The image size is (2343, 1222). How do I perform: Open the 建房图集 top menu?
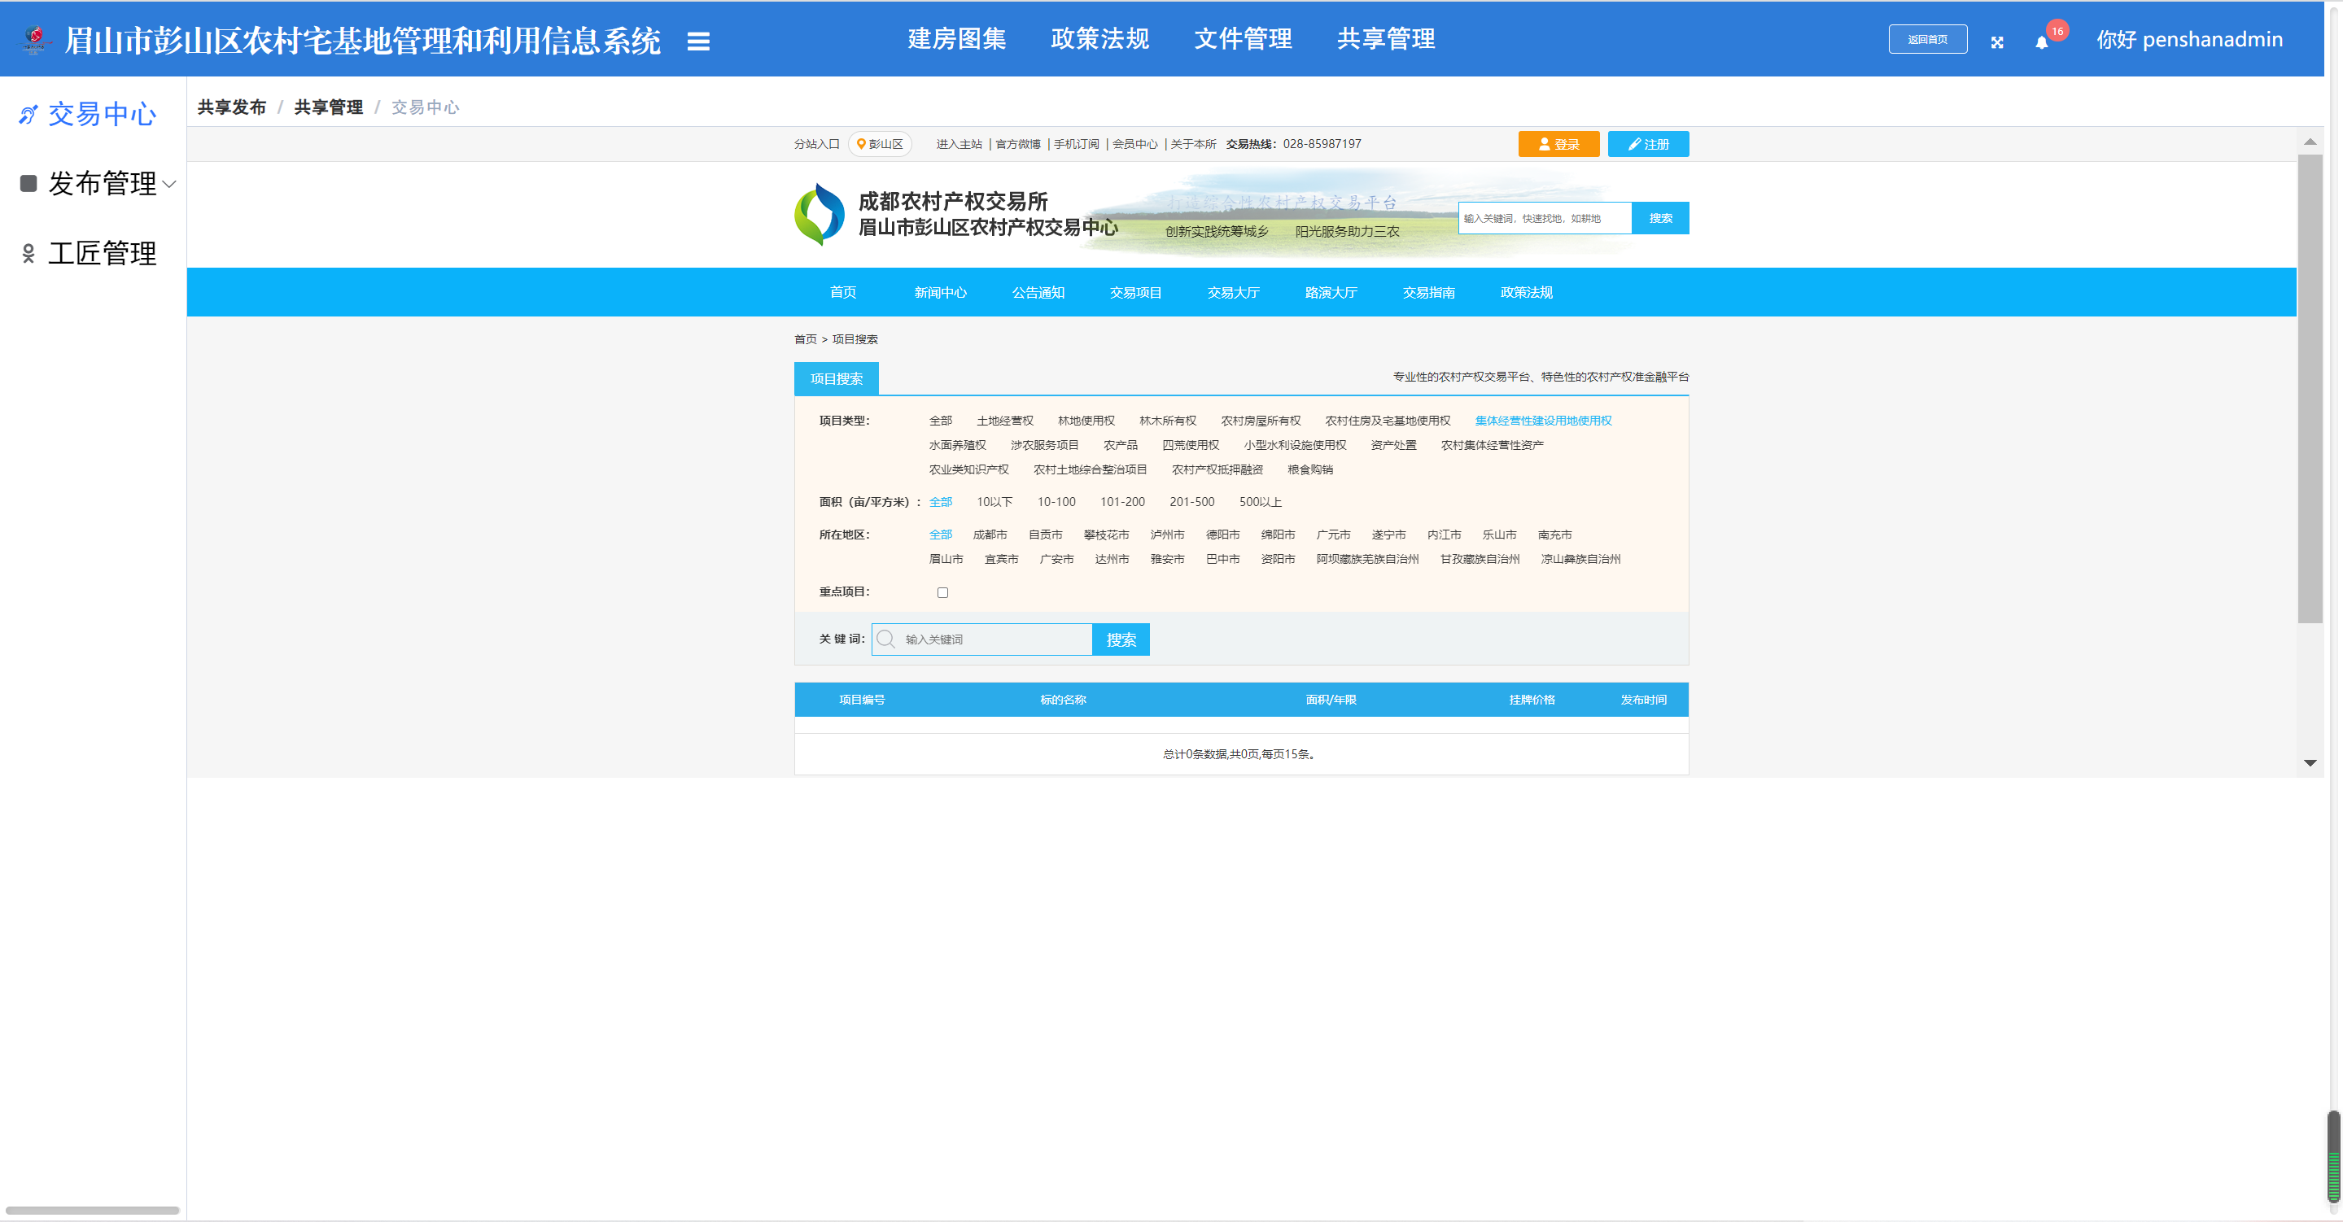(957, 39)
